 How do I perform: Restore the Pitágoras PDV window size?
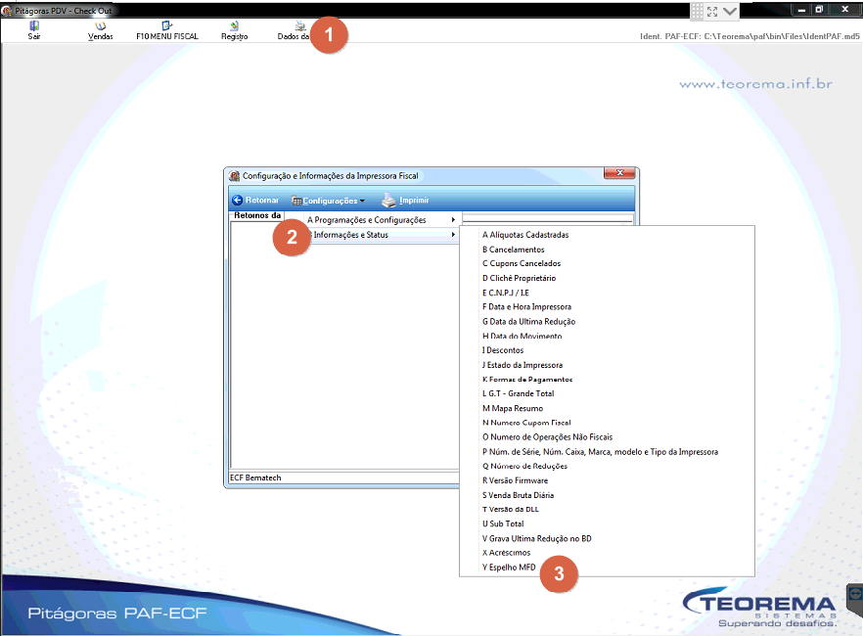click(x=819, y=10)
